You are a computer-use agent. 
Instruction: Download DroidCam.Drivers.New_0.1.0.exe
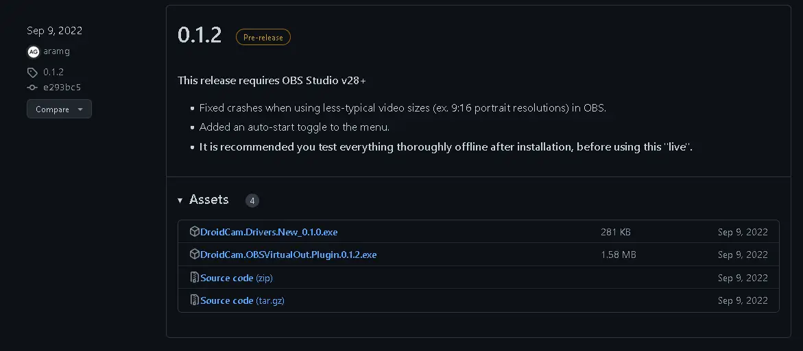click(x=269, y=232)
